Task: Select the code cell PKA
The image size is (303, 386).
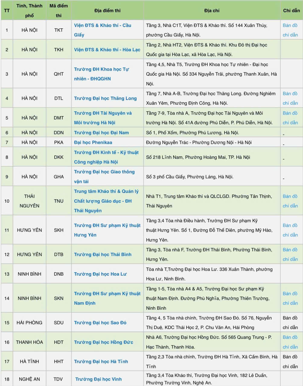Action: click(59, 142)
